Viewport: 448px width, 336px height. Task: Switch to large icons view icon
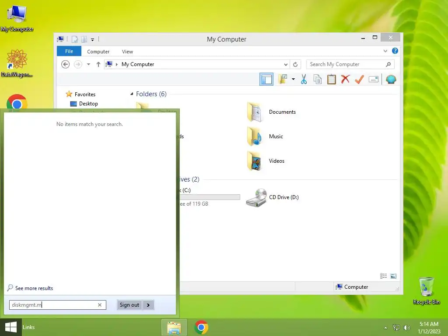tap(393, 276)
